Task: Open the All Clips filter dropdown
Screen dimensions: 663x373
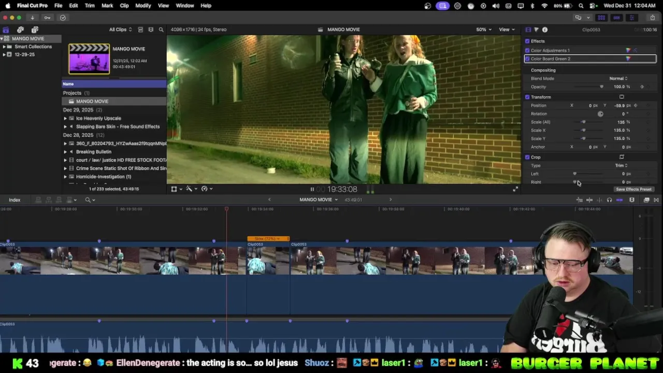Action: click(x=120, y=30)
